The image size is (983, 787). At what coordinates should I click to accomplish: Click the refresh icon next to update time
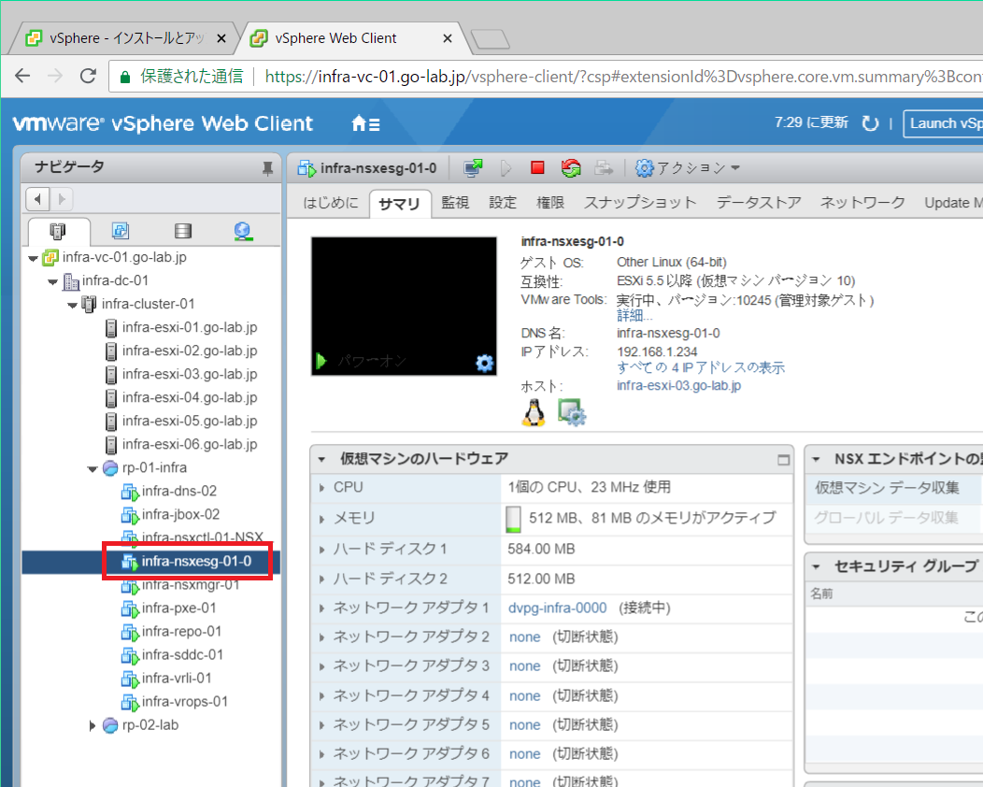tap(870, 122)
